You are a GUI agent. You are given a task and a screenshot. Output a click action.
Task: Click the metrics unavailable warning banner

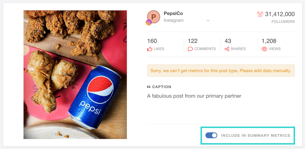pos(221,70)
